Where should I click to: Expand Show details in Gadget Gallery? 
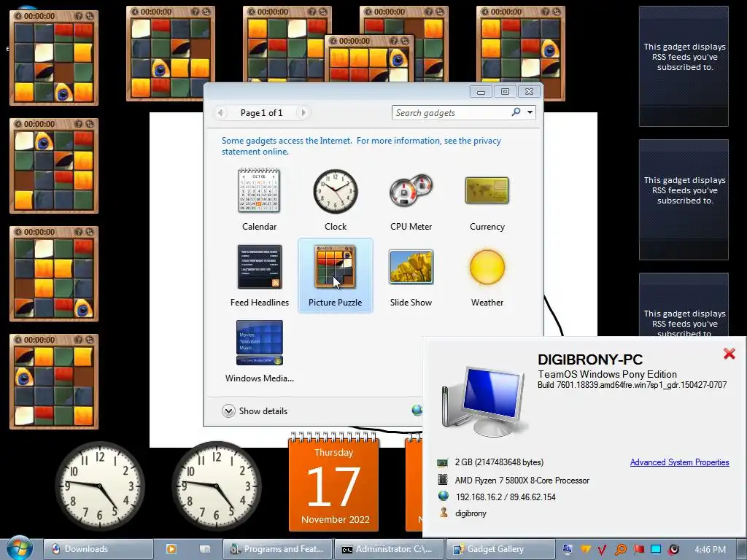[255, 411]
